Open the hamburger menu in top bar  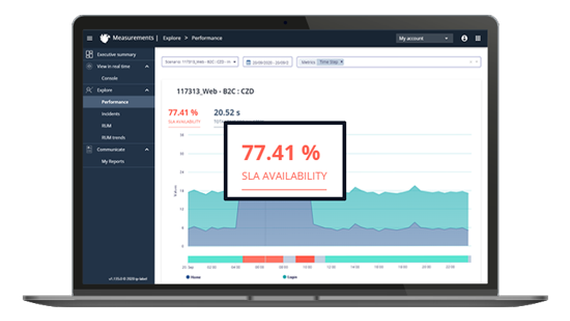[x=90, y=38]
